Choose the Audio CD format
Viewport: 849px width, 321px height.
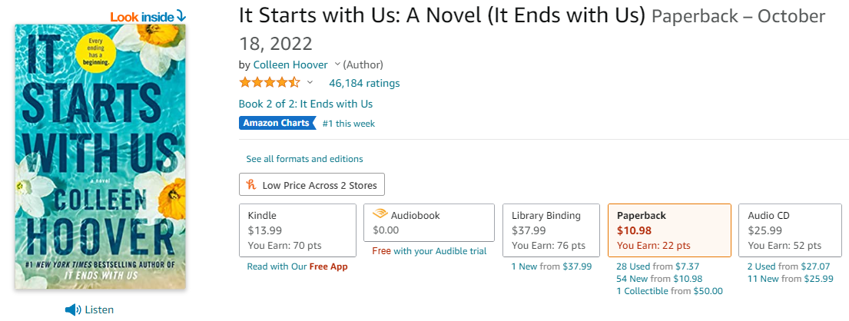[x=788, y=230]
